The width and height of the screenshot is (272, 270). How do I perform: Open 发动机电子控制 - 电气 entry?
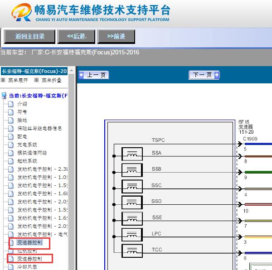click(x=42, y=234)
